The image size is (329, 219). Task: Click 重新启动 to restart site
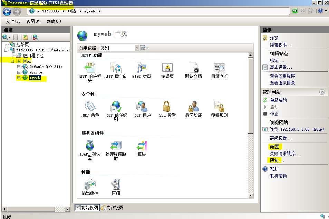[x=278, y=100]
